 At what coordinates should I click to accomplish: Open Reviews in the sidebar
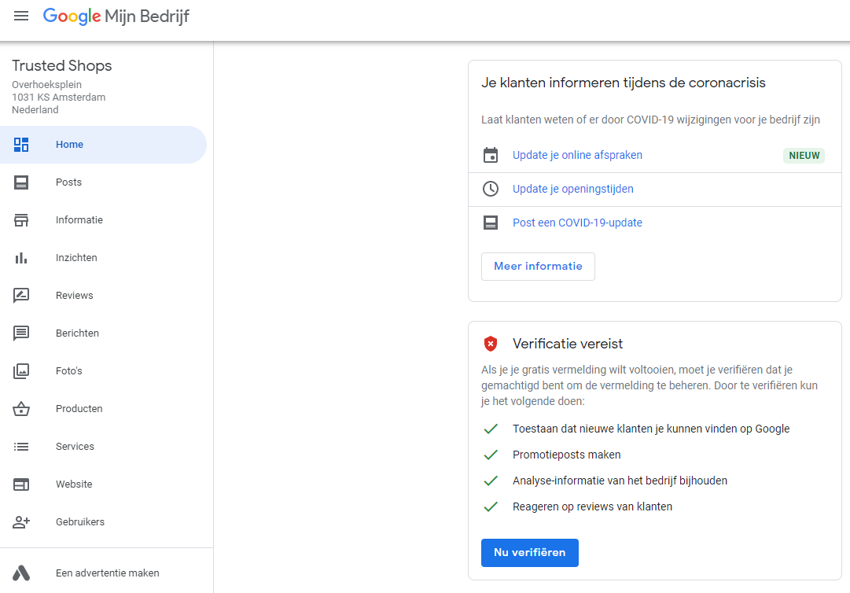pyautogui.click(x=103, y=296)
